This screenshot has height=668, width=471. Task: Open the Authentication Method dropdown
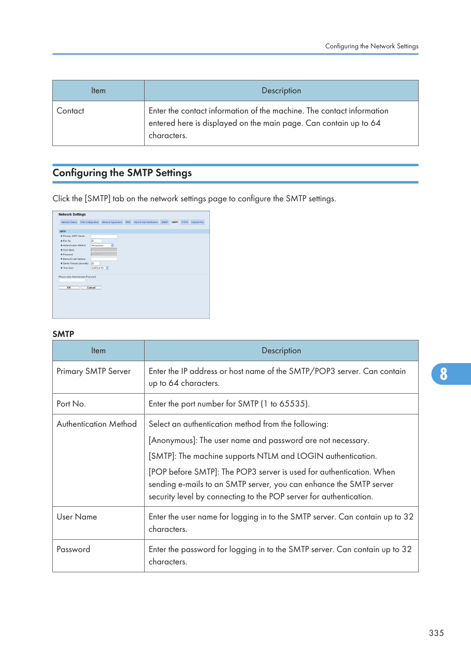[x=102, y=245]
